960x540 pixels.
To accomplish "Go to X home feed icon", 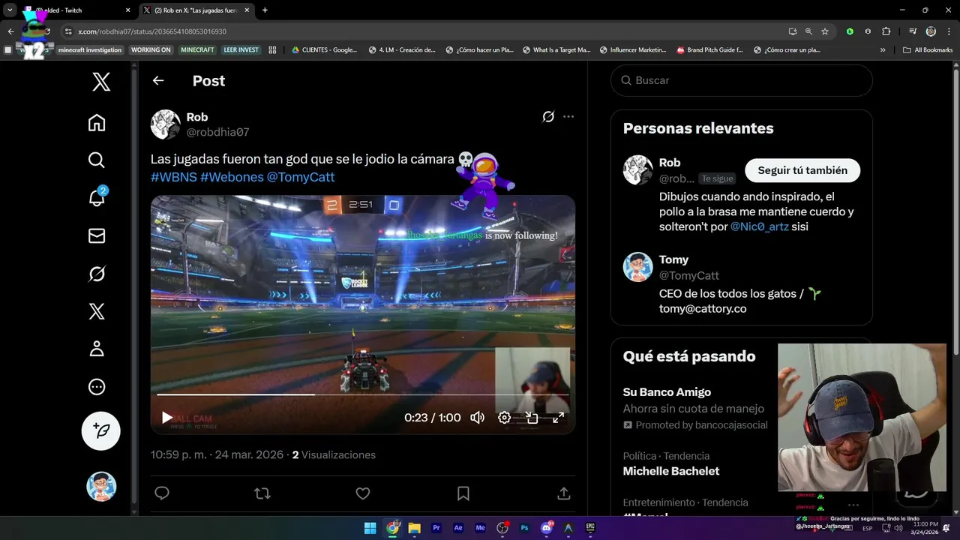I will point(97,122).
